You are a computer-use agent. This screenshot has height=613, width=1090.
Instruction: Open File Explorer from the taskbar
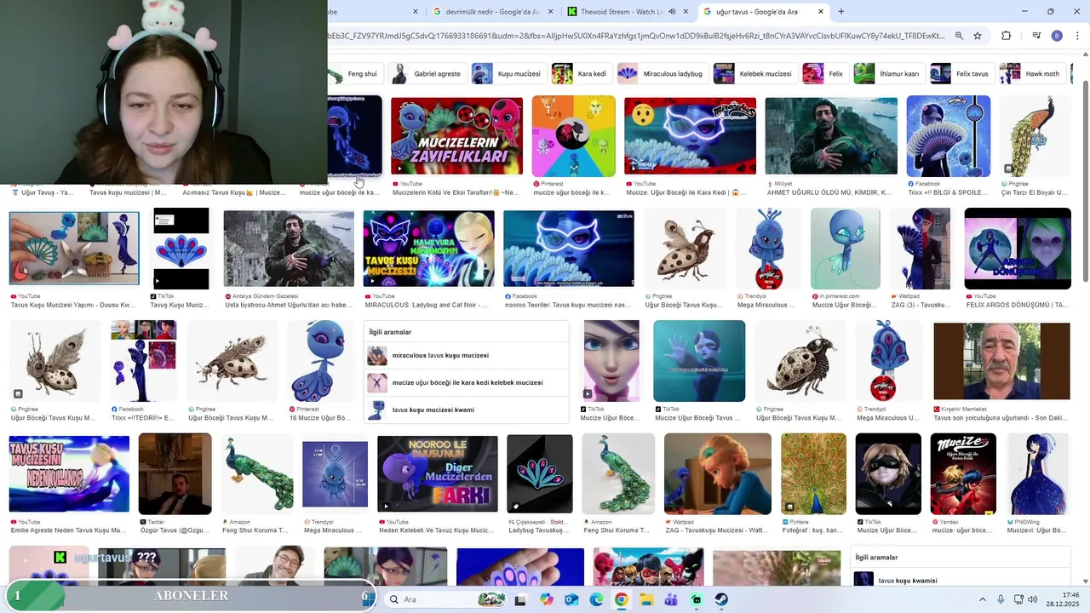click(646, 599)
